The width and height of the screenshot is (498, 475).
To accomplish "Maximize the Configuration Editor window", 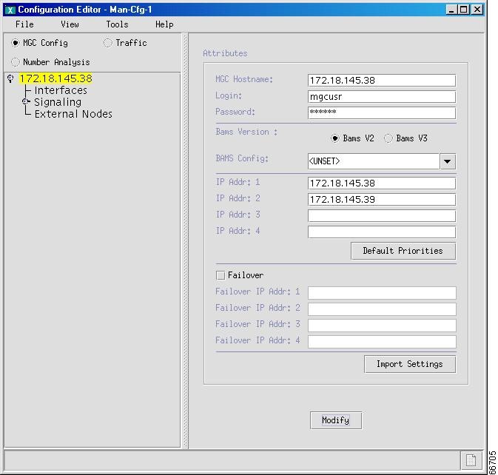I will [x=463, y=10].
